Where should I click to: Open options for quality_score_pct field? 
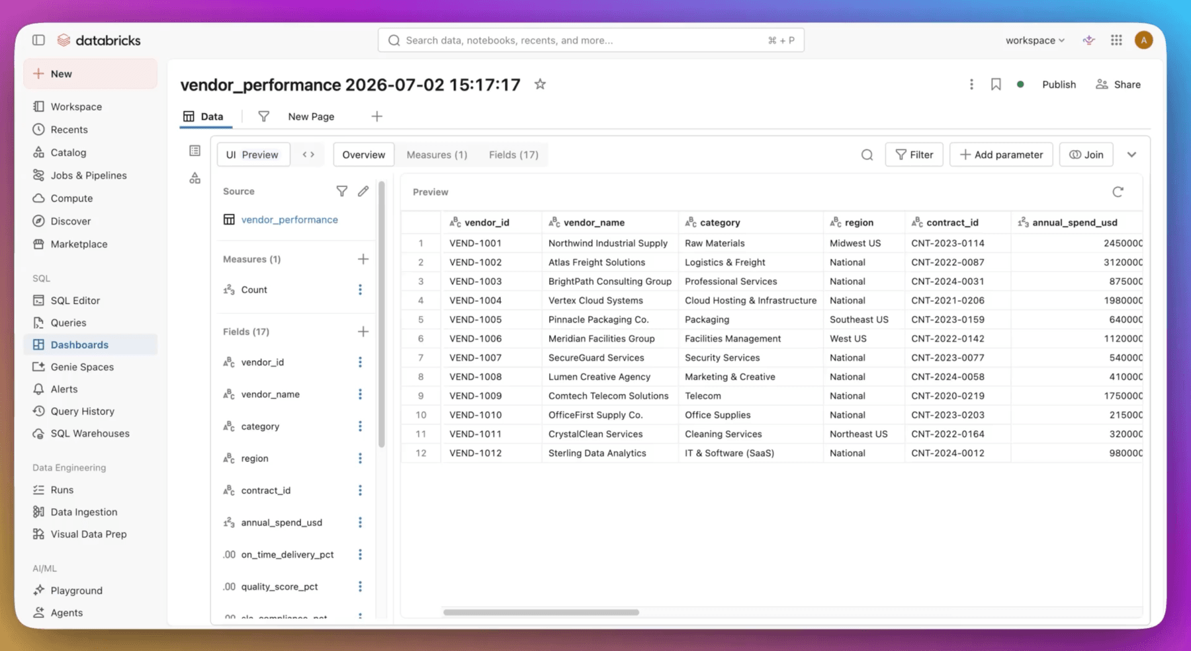[x=360, y=586]
